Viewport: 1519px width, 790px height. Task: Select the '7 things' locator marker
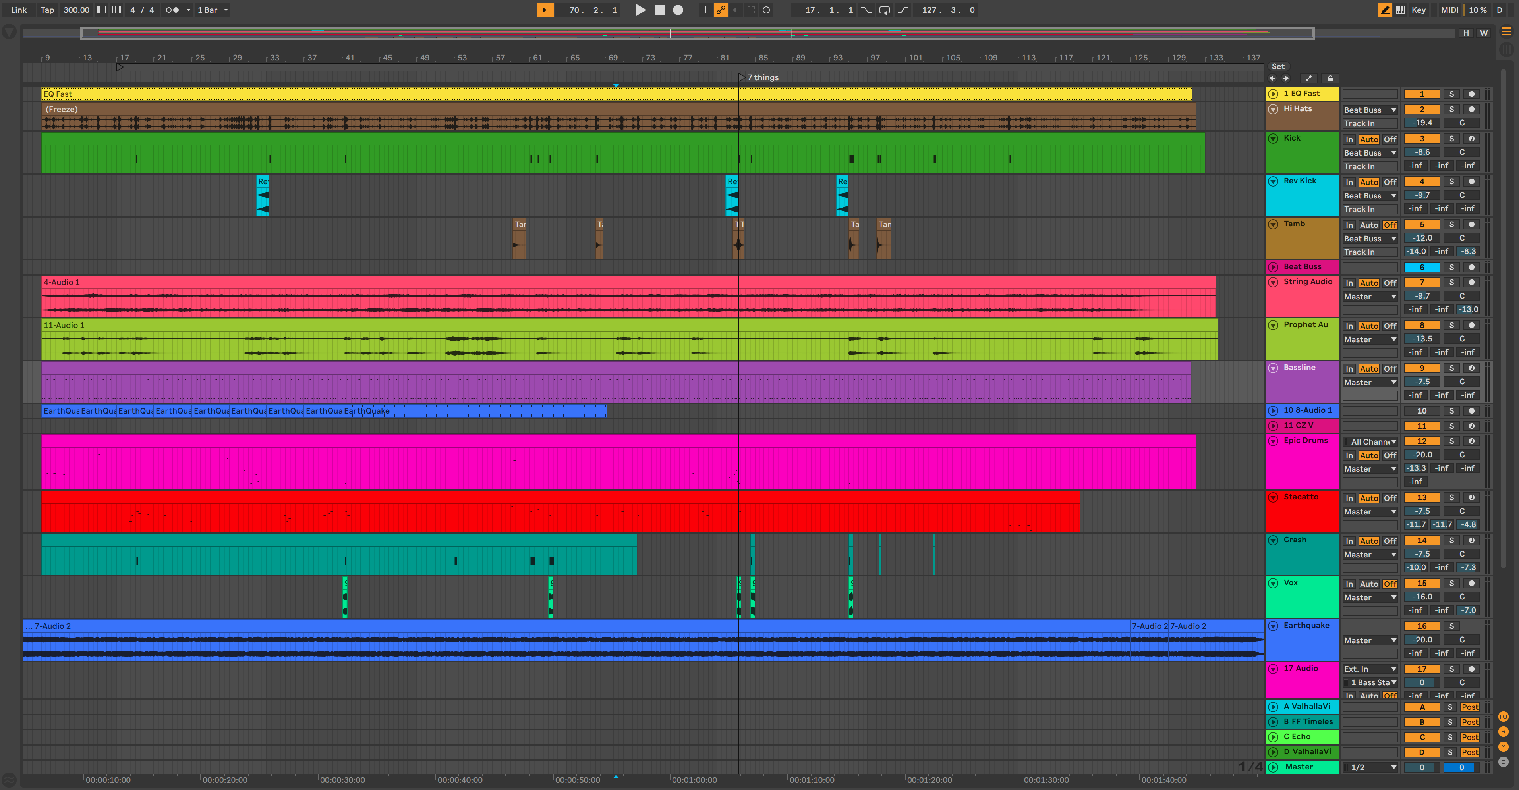coord(741,78)
